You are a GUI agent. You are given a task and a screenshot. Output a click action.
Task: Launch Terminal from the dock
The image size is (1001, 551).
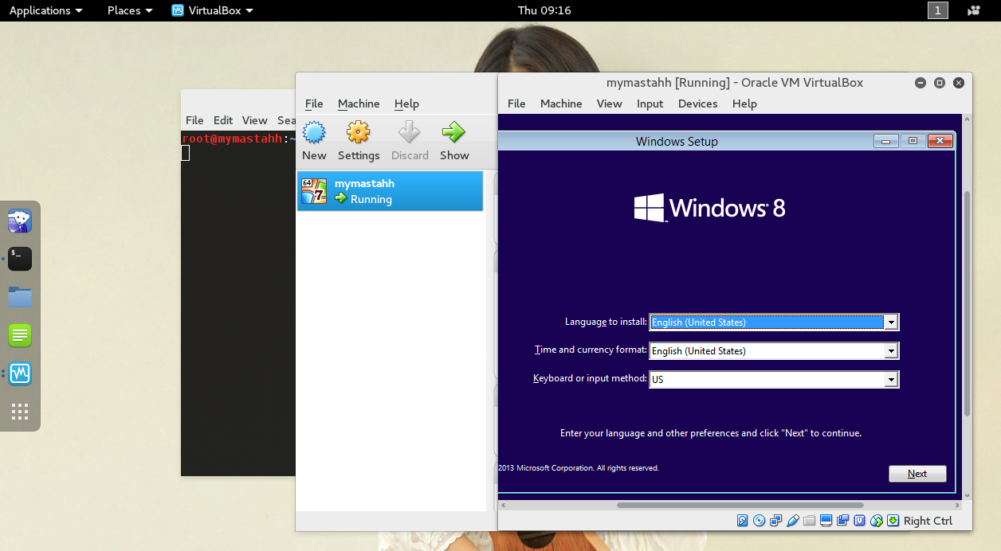pos(20,258)
